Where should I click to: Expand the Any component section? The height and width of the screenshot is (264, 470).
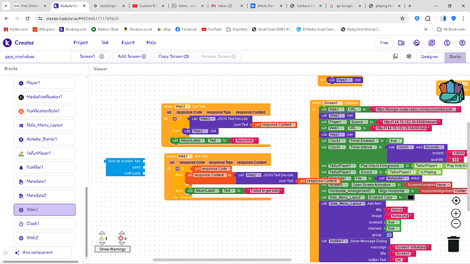[40, 252]
